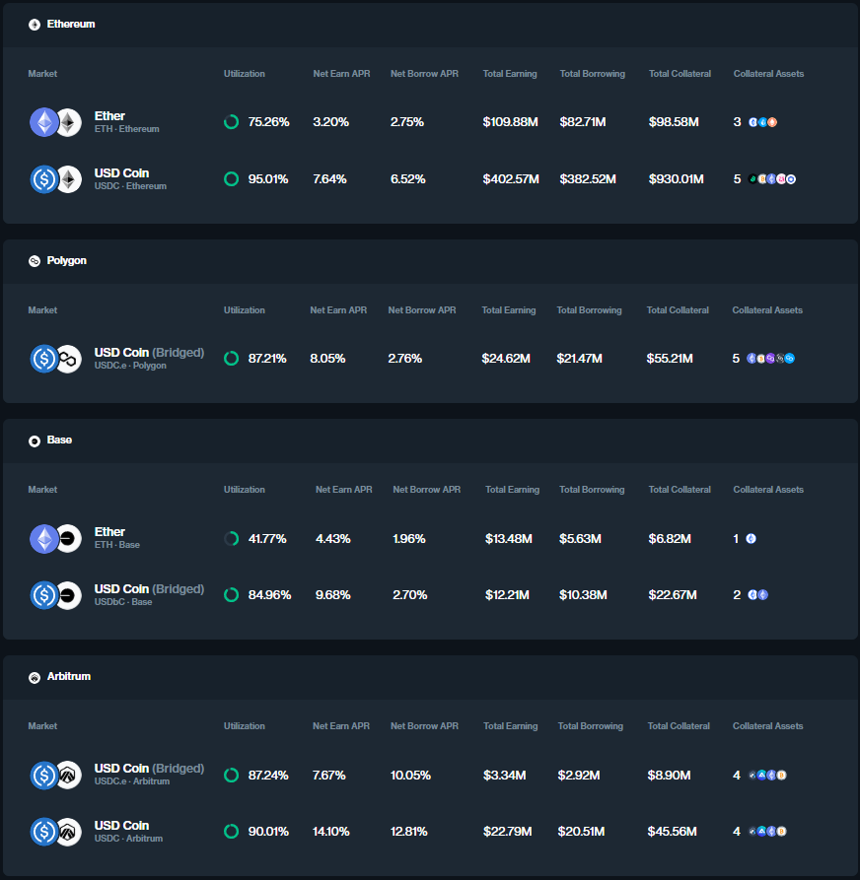This screenshot has height=880, width=860.
Task: Click Total Earning header in Base table
Action: [x=512, y=490]
